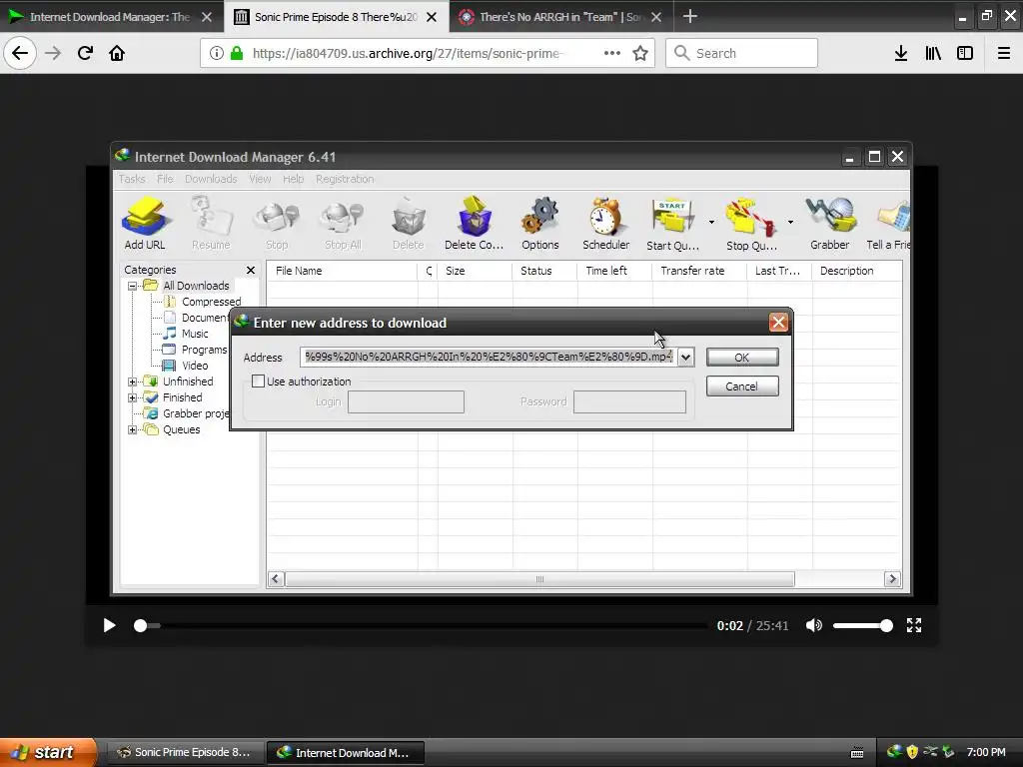Image resolution: width=1023 pixels, height=767 pixels.
Task: Open Internet Download Manager taskbar button
Action: [346, 752]
